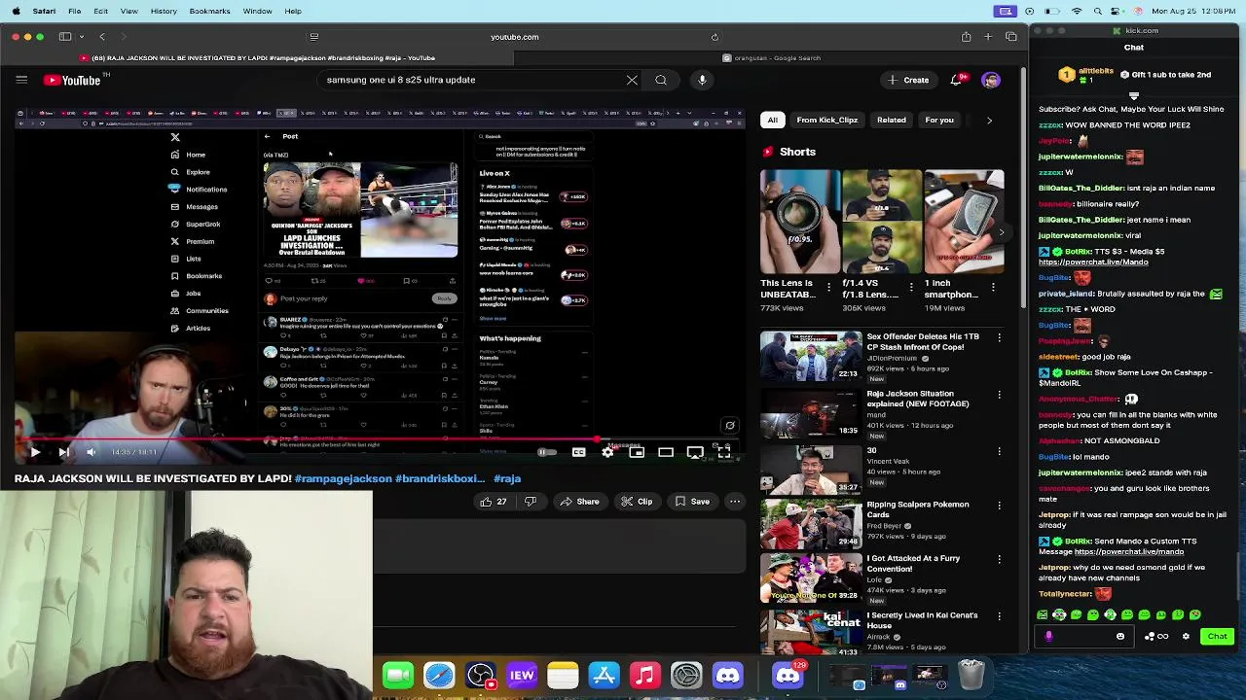Select the For you filter chip
1246x700 pixels.
click(939, 120)
